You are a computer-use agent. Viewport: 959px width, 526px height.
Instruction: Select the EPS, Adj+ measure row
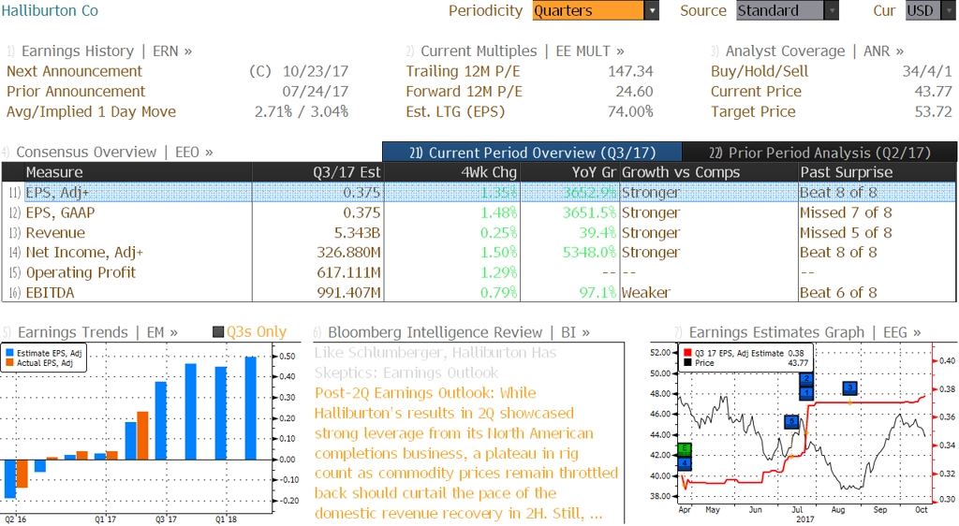coord(479,193)
